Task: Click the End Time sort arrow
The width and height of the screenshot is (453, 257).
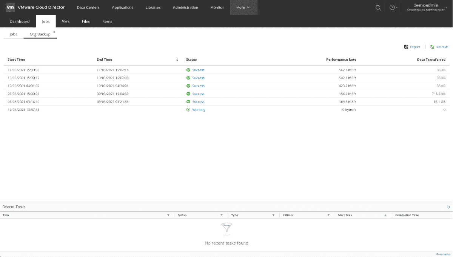Action: (177, 59)
